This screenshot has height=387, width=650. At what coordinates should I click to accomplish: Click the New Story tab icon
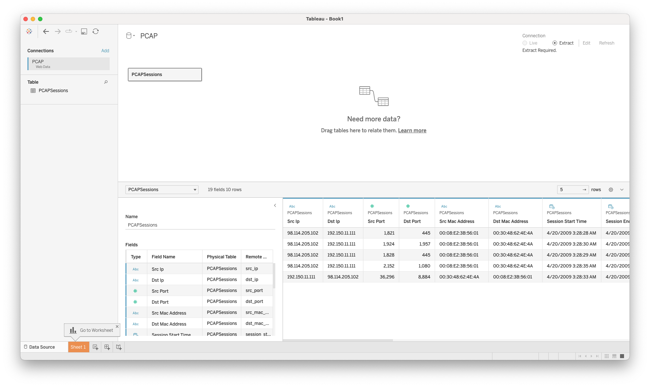(119, 347)
